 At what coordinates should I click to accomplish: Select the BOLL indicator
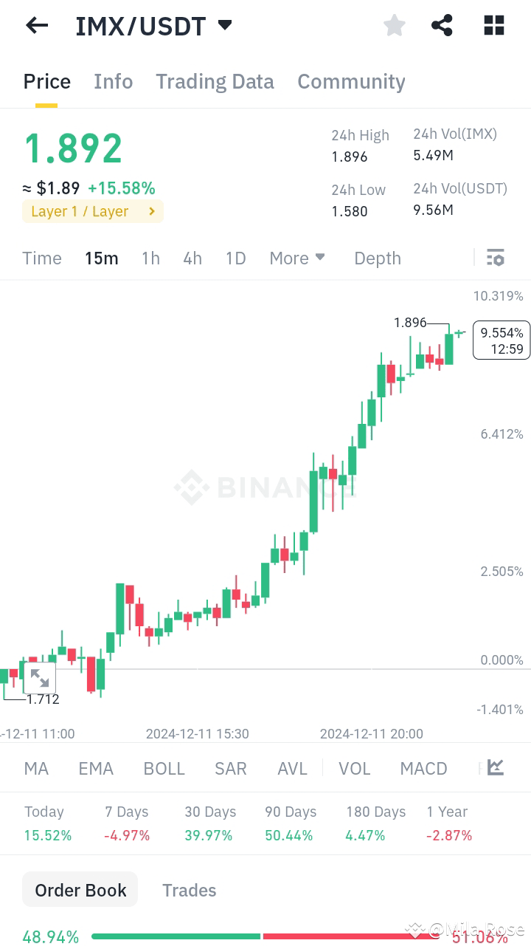pos(164,768)
